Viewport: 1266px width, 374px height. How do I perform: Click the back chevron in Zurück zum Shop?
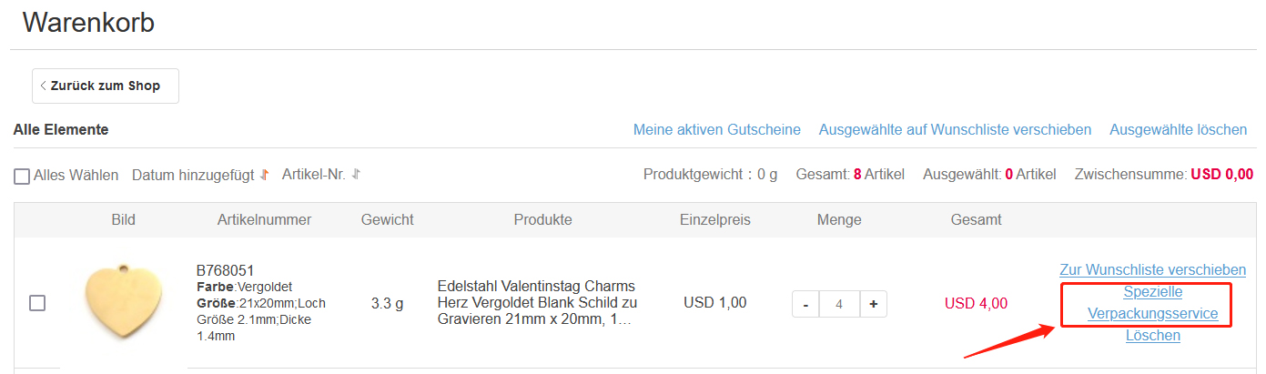[x=44, y=86]
